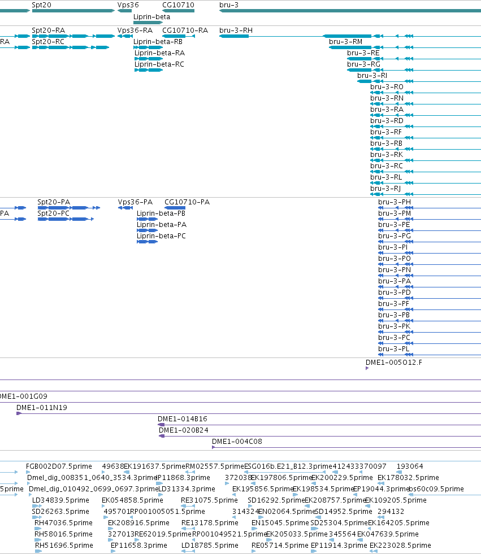Click protein label bru-3-PM

coord(395,213)
